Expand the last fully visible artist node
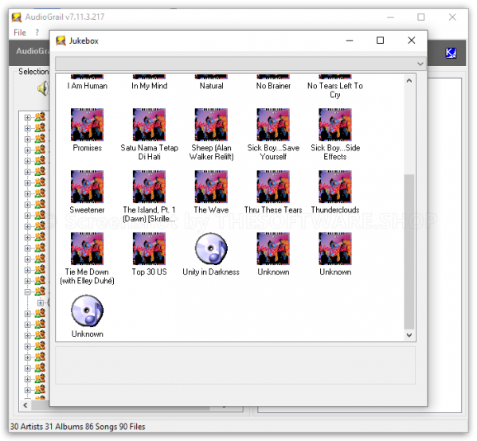This screenshot has width=477, height=441. click(x=28, y=390)
